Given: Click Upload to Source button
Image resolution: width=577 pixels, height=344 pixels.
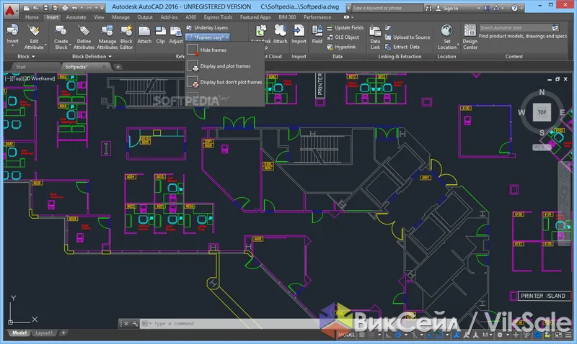Looking at the screenshot, I should tap(408, 37).
